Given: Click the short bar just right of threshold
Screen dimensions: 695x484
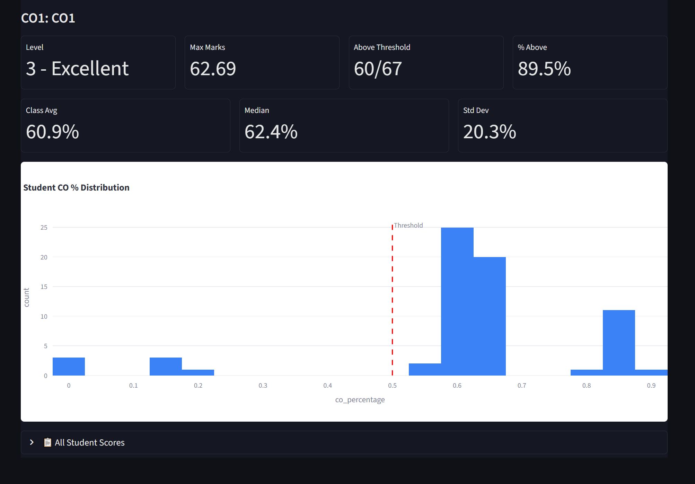Looking at the screenshot, I should pos(425,369).
